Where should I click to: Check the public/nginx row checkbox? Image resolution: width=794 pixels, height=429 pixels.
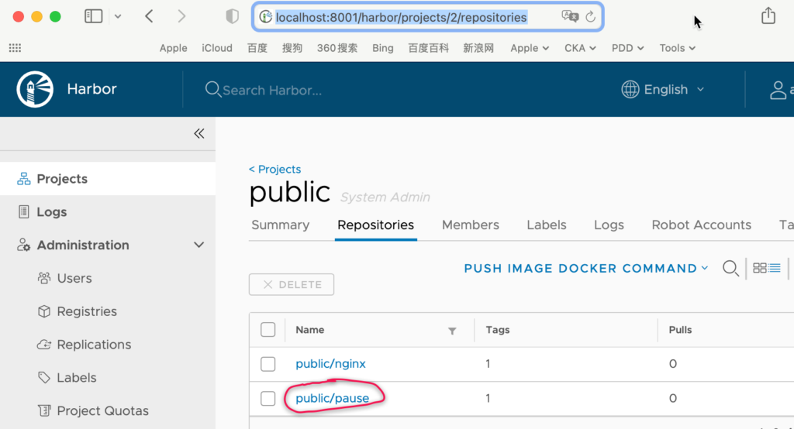click(x=268, y=364)
